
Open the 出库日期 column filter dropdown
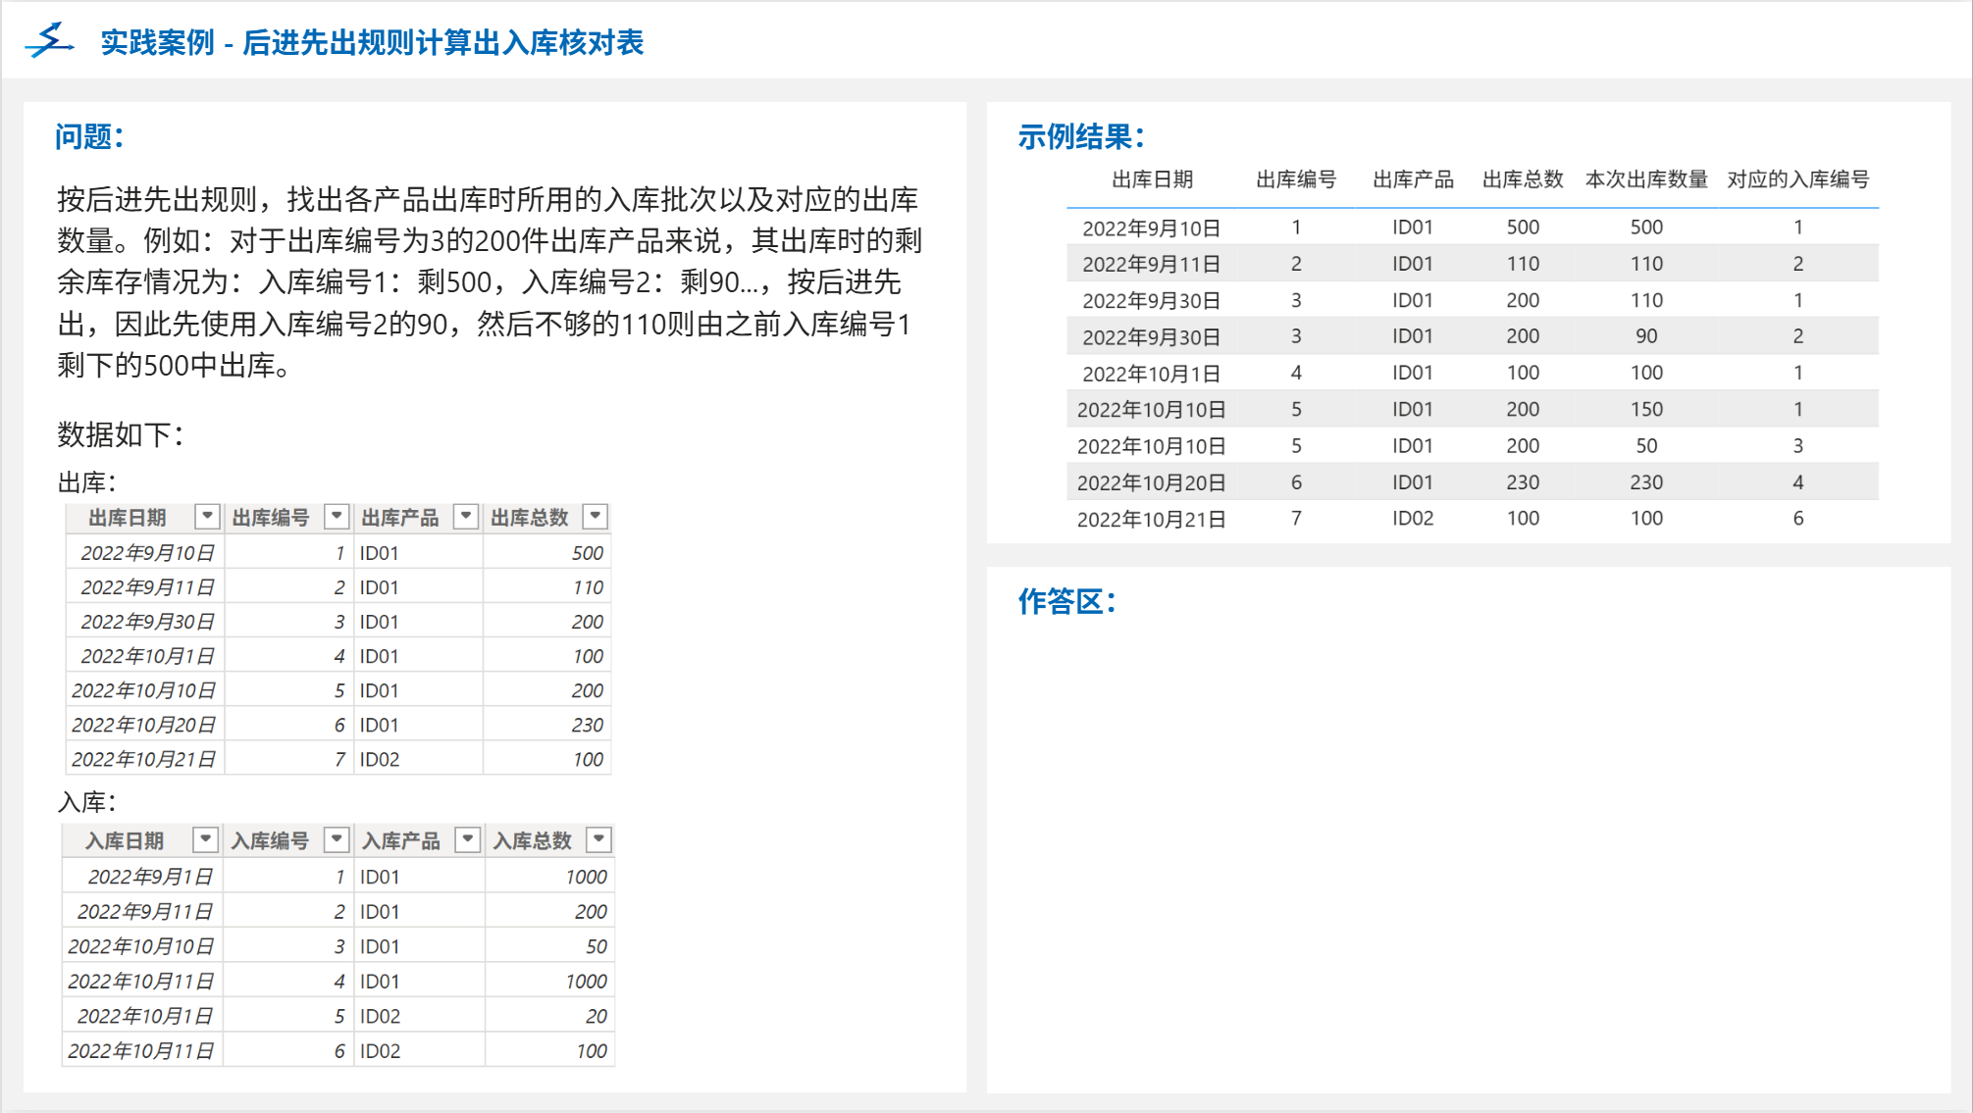[207, 516]
